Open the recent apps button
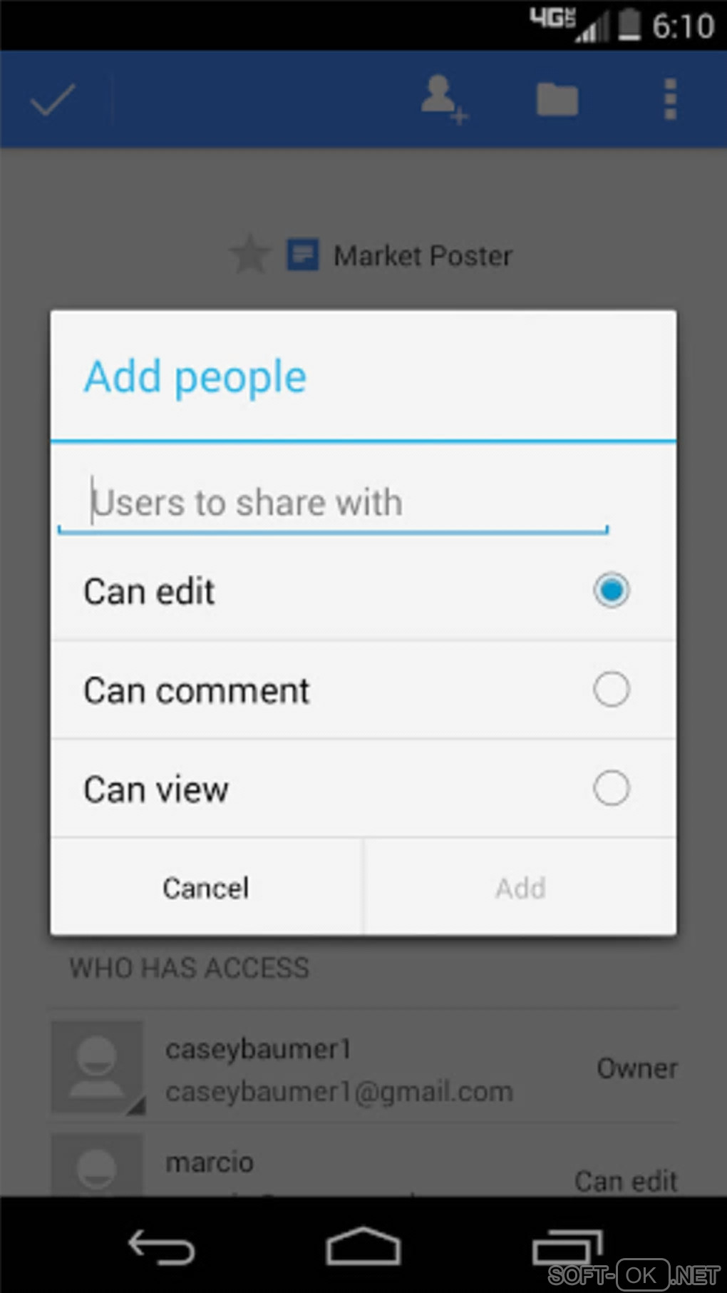Image resolution: width=727 pixels, height=1293 pixels. point(567,1247)
